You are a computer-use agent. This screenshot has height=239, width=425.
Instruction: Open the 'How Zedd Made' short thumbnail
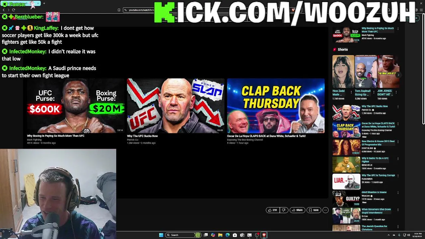point(343,72)
